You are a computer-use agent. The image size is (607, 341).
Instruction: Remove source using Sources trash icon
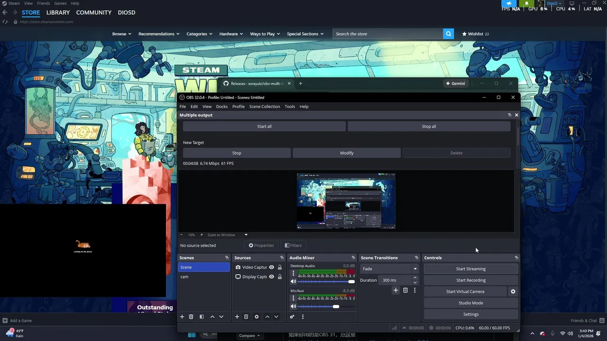tap(246, 316)
